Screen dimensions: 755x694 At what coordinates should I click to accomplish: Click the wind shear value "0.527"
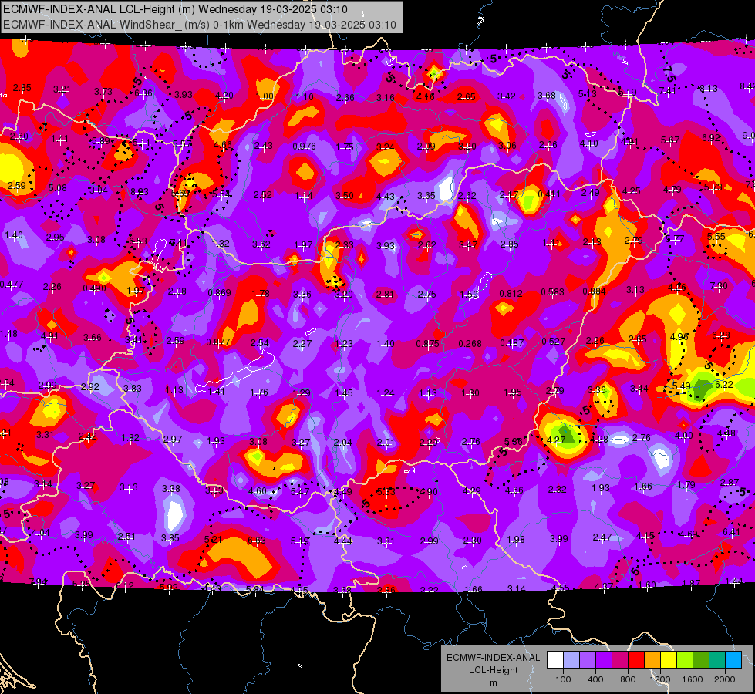click(553, 342)
